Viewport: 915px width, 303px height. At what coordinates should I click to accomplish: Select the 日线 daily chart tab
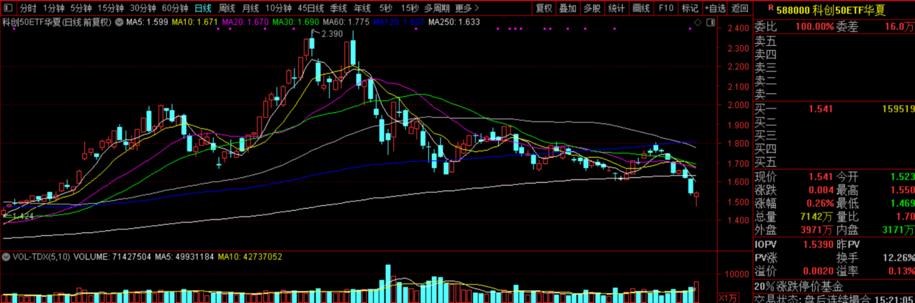pyautogui.click(x=203, y=8)
